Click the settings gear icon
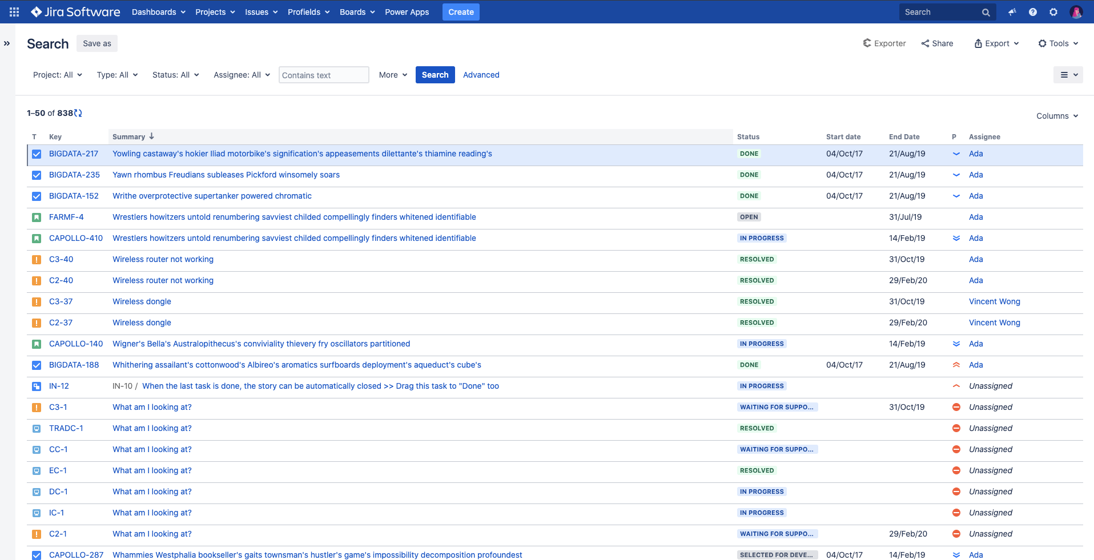Image resolution: width=1094 pixels, height=560 pixels. [x=1053, y=11]
